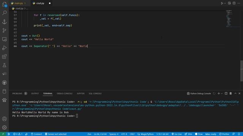Open the Testing flask view
The height and width of the screenshot is (136, 243).
tap(4, 65)
